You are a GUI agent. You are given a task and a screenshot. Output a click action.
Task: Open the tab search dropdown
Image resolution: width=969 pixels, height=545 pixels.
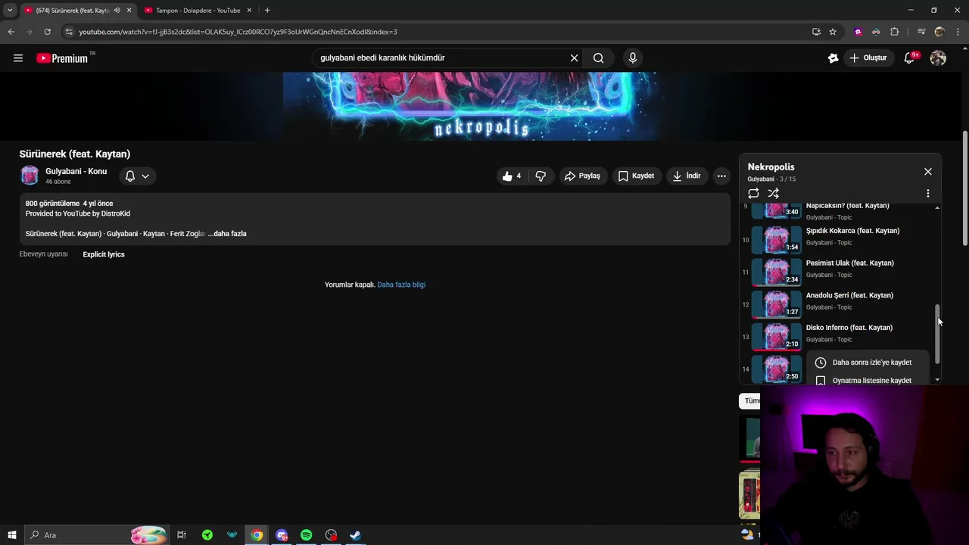pos(9,11)
